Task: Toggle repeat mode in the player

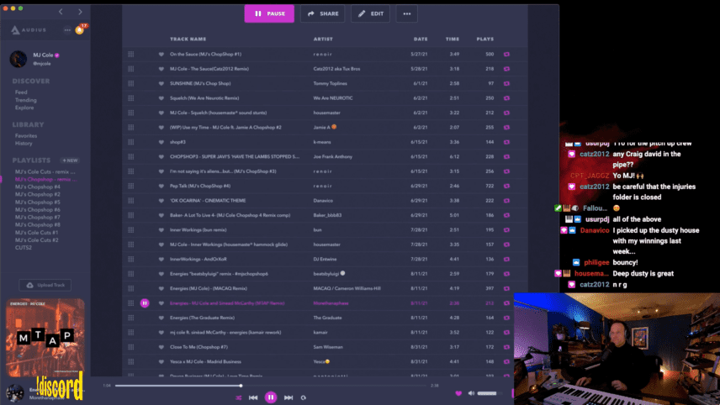Action: (304, 397)
